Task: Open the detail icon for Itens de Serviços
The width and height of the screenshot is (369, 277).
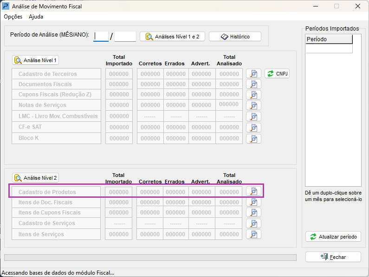Action: (253, 234)
